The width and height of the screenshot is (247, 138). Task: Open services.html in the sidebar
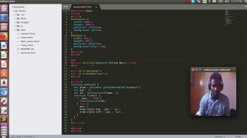click(x=28, y=53)
